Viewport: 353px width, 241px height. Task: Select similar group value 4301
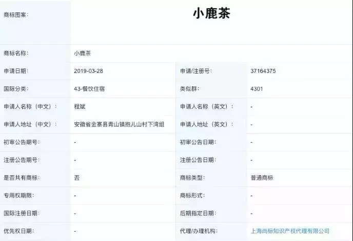point(257,89)
